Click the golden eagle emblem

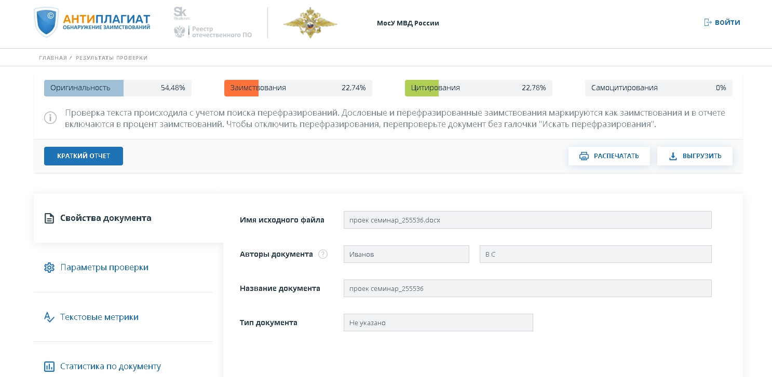pos(310,23)
